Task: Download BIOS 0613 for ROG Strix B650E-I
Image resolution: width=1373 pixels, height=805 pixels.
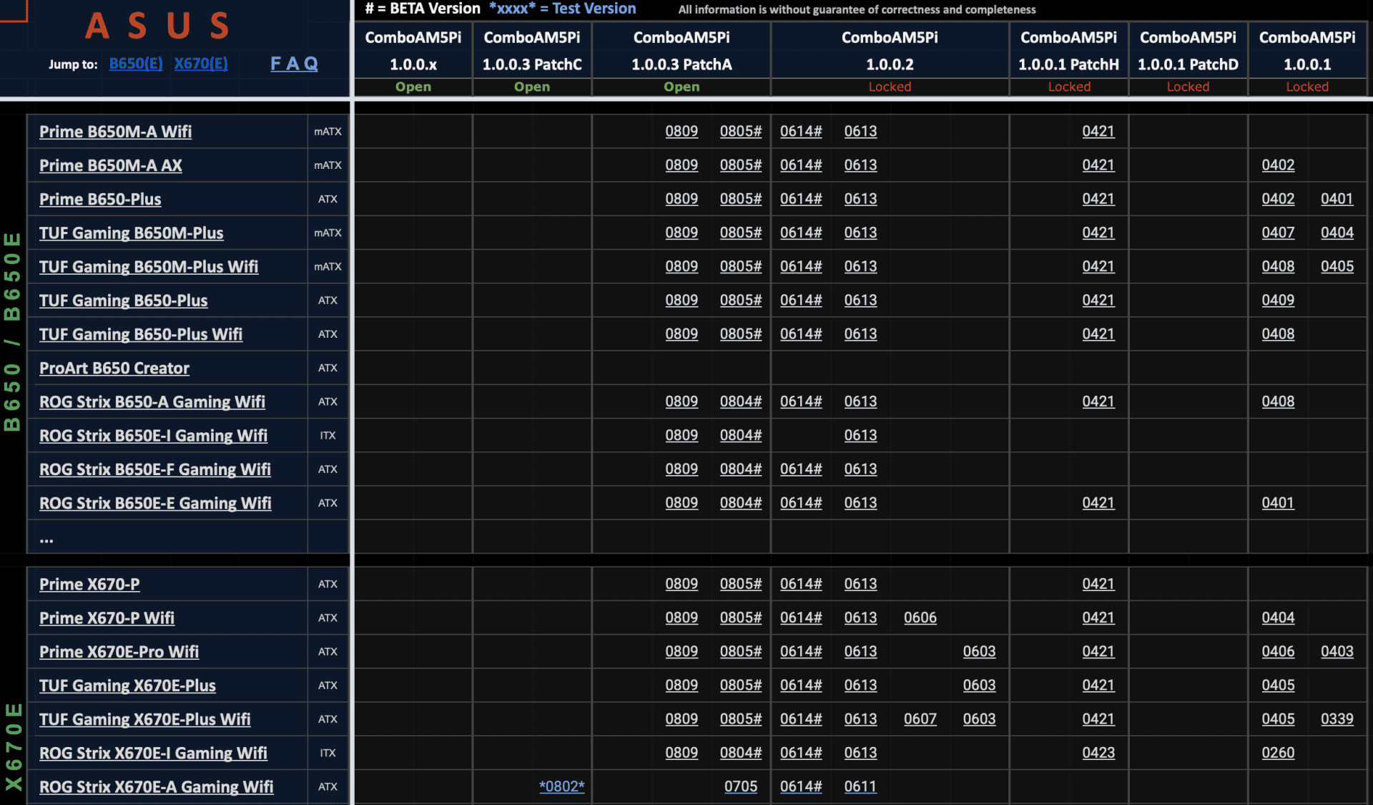Action: coord(860,435)
